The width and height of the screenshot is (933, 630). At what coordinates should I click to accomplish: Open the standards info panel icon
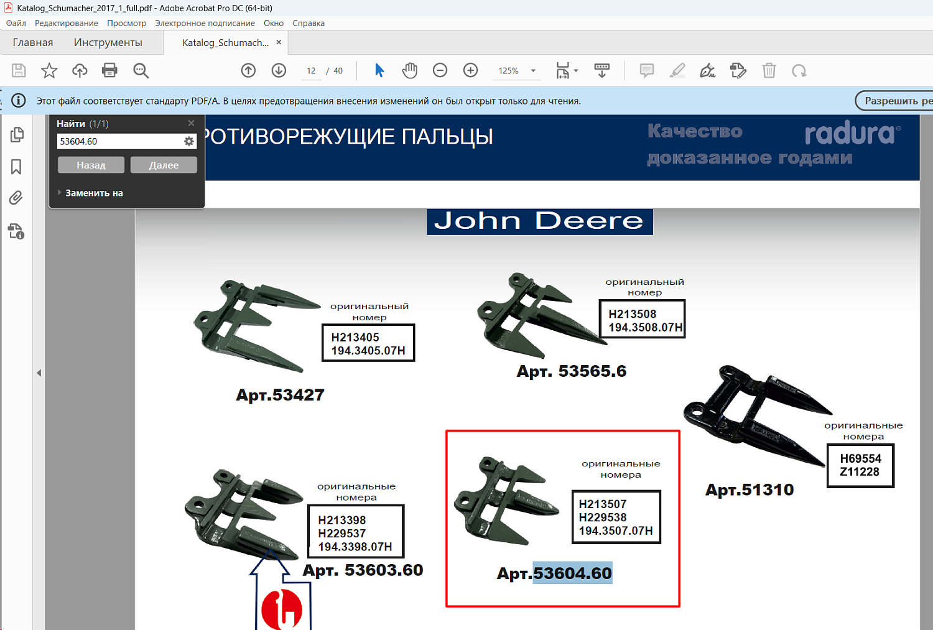point(16,231)
